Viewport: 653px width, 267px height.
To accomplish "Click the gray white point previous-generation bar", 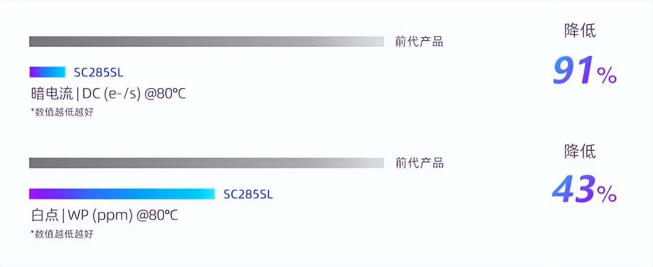I will (x=206, y=163).
